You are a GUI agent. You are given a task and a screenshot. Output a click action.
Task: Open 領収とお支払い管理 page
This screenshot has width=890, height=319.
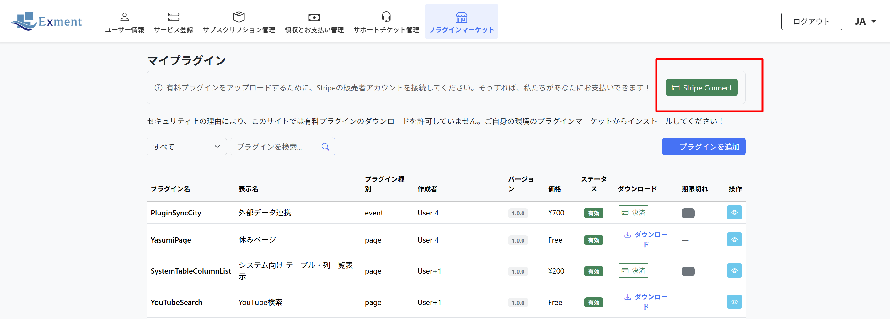click(314, 23)
